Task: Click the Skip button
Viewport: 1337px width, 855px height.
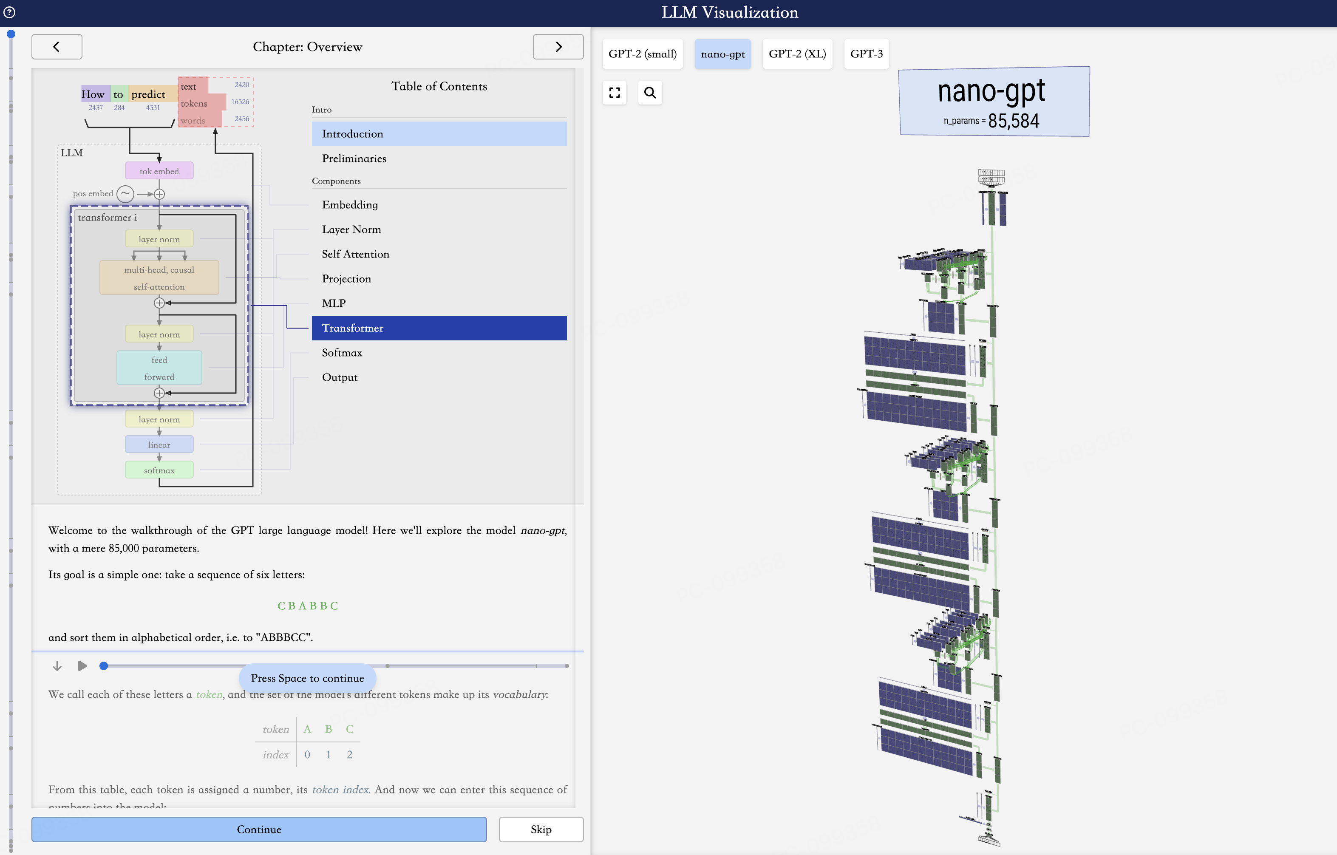Action: pos(540,830)
